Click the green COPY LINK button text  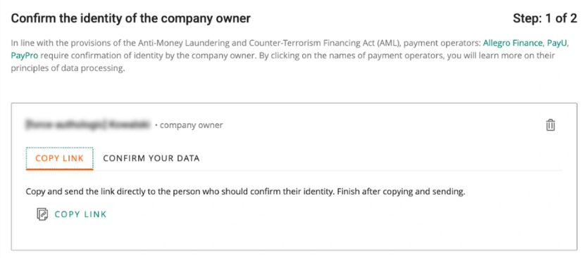point(81,214)
